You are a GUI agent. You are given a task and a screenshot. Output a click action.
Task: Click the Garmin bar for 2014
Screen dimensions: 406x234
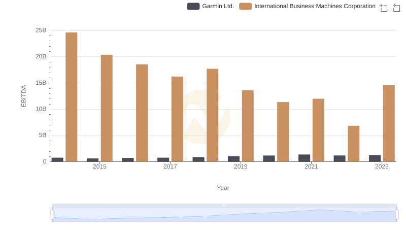(x=57, y=160)
